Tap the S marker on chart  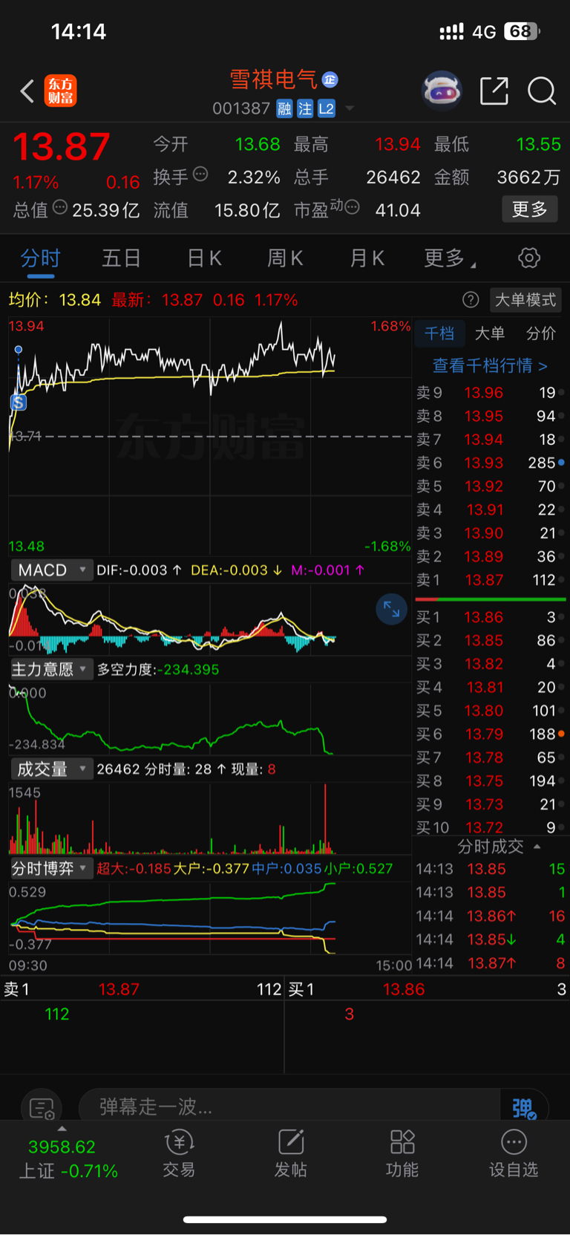click(19, 403)
